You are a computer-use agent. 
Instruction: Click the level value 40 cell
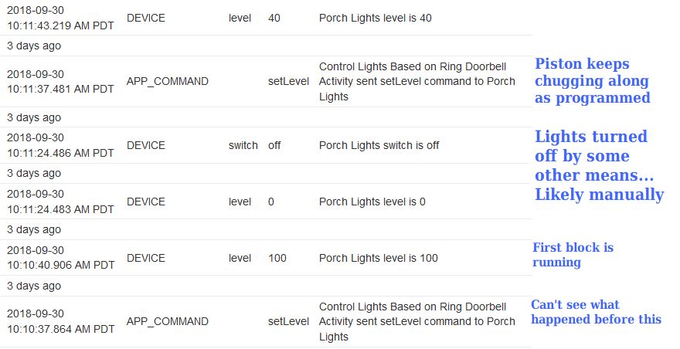point(274,18)
